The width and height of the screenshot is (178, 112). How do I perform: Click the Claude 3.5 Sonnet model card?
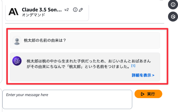pos(47,12)
